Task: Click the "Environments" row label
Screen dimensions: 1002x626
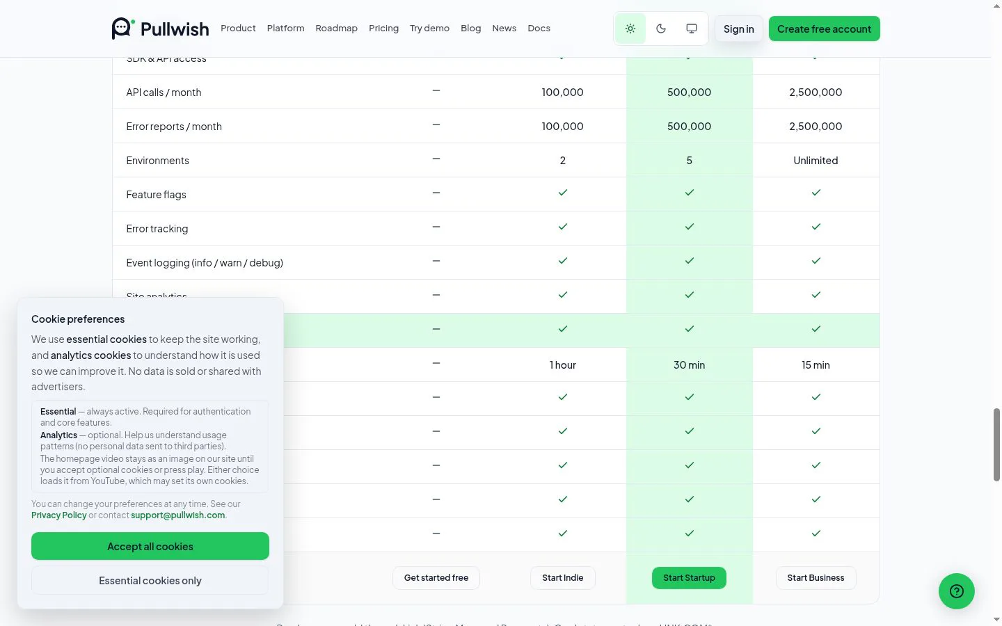Action: pyautogui.click(x=158, y=161)
